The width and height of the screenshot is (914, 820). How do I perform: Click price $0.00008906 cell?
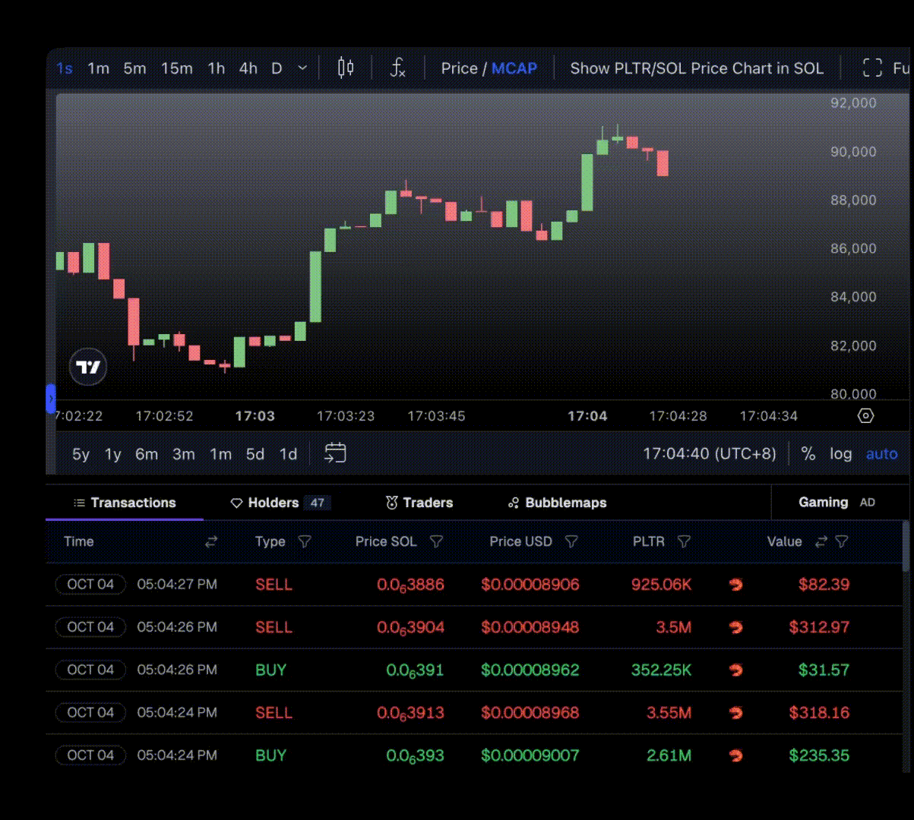530,585
